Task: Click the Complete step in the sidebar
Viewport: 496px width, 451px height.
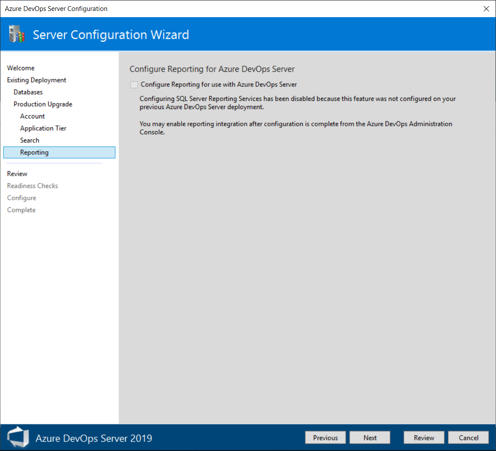Action: [21, 210]
